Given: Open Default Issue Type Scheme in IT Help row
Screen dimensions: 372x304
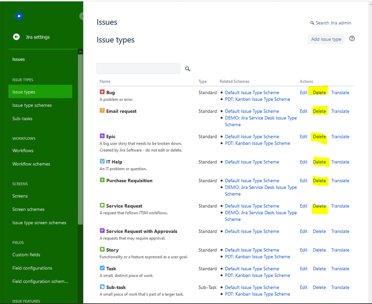Looking at the screenshot, I should pos(252,162).
